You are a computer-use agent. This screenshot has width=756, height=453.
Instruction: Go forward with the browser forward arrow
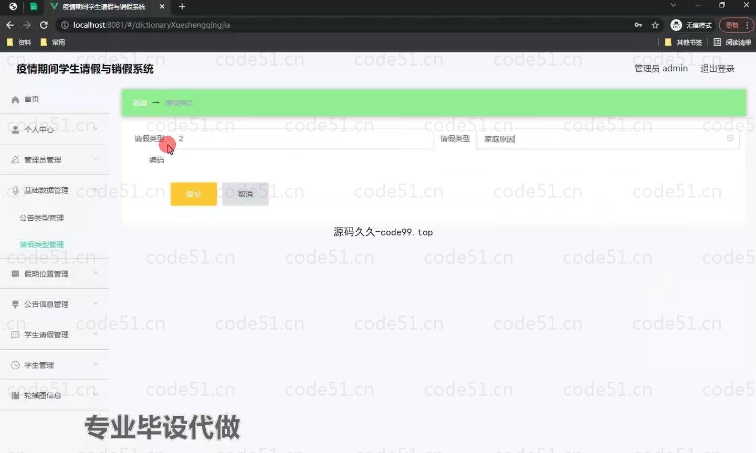[27, 25]
